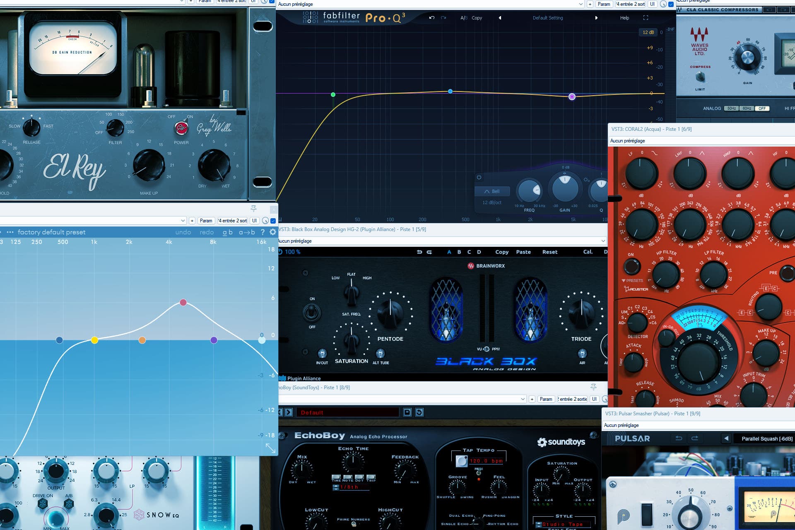Redo in Pulsar Smasher header

pyautogui.click(x=695, y=438)
